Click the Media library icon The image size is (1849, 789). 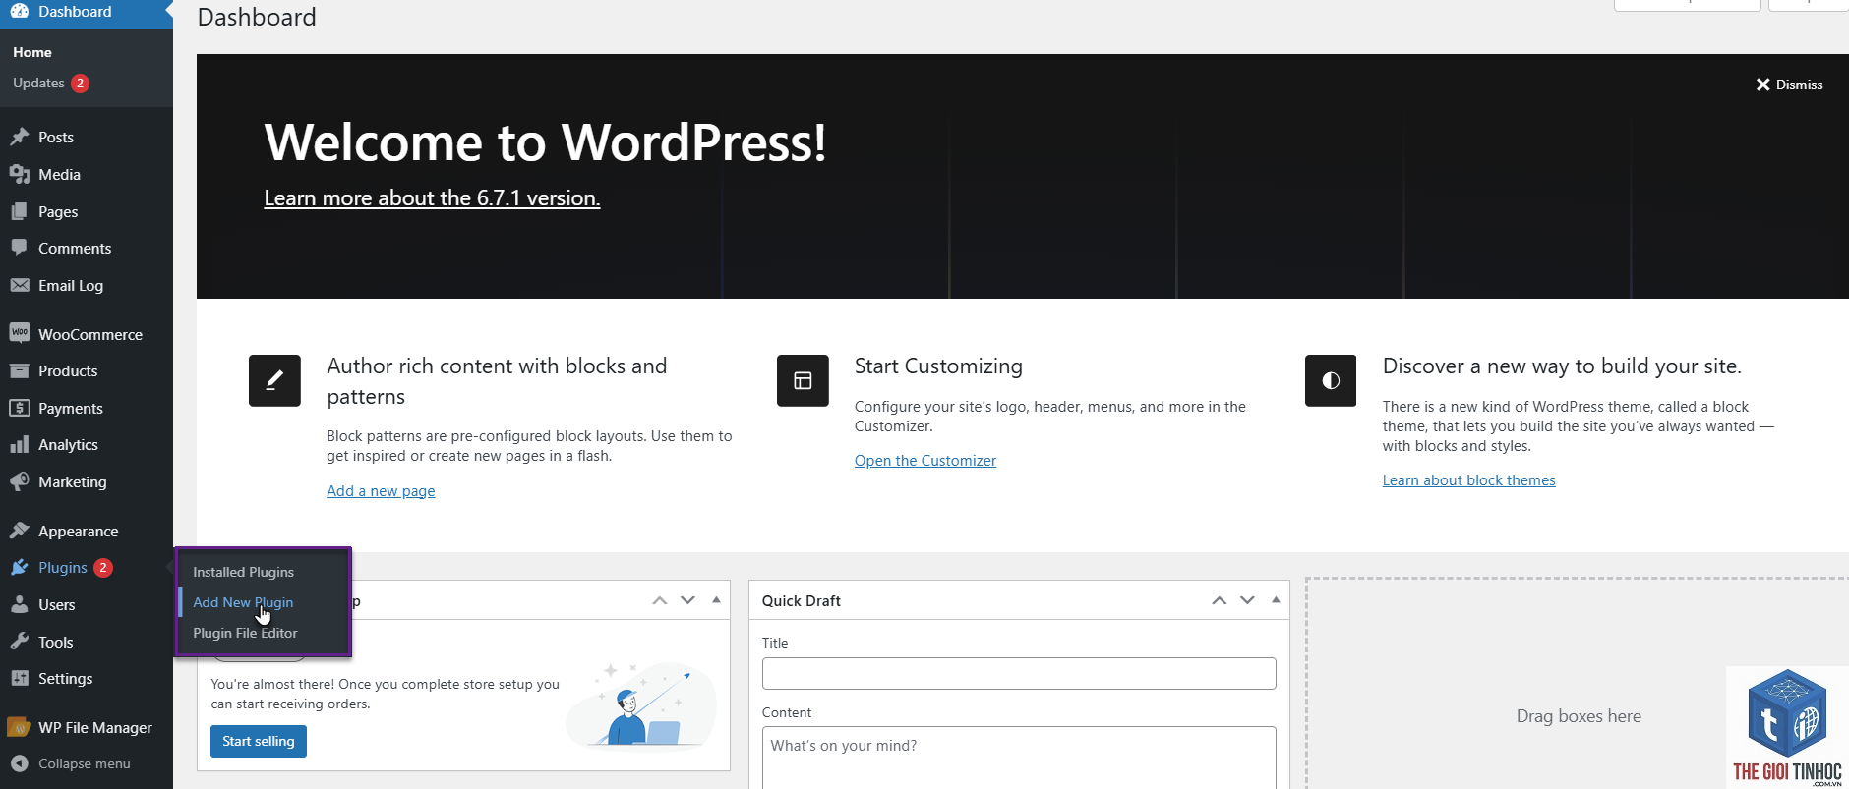(x=20, y=174)
